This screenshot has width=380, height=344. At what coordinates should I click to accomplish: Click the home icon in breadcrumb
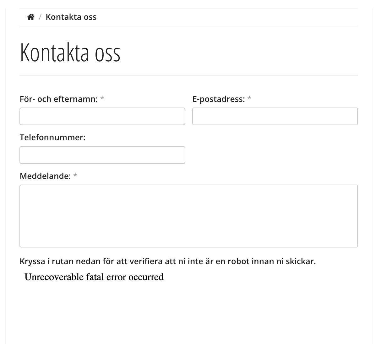point(30,17)
